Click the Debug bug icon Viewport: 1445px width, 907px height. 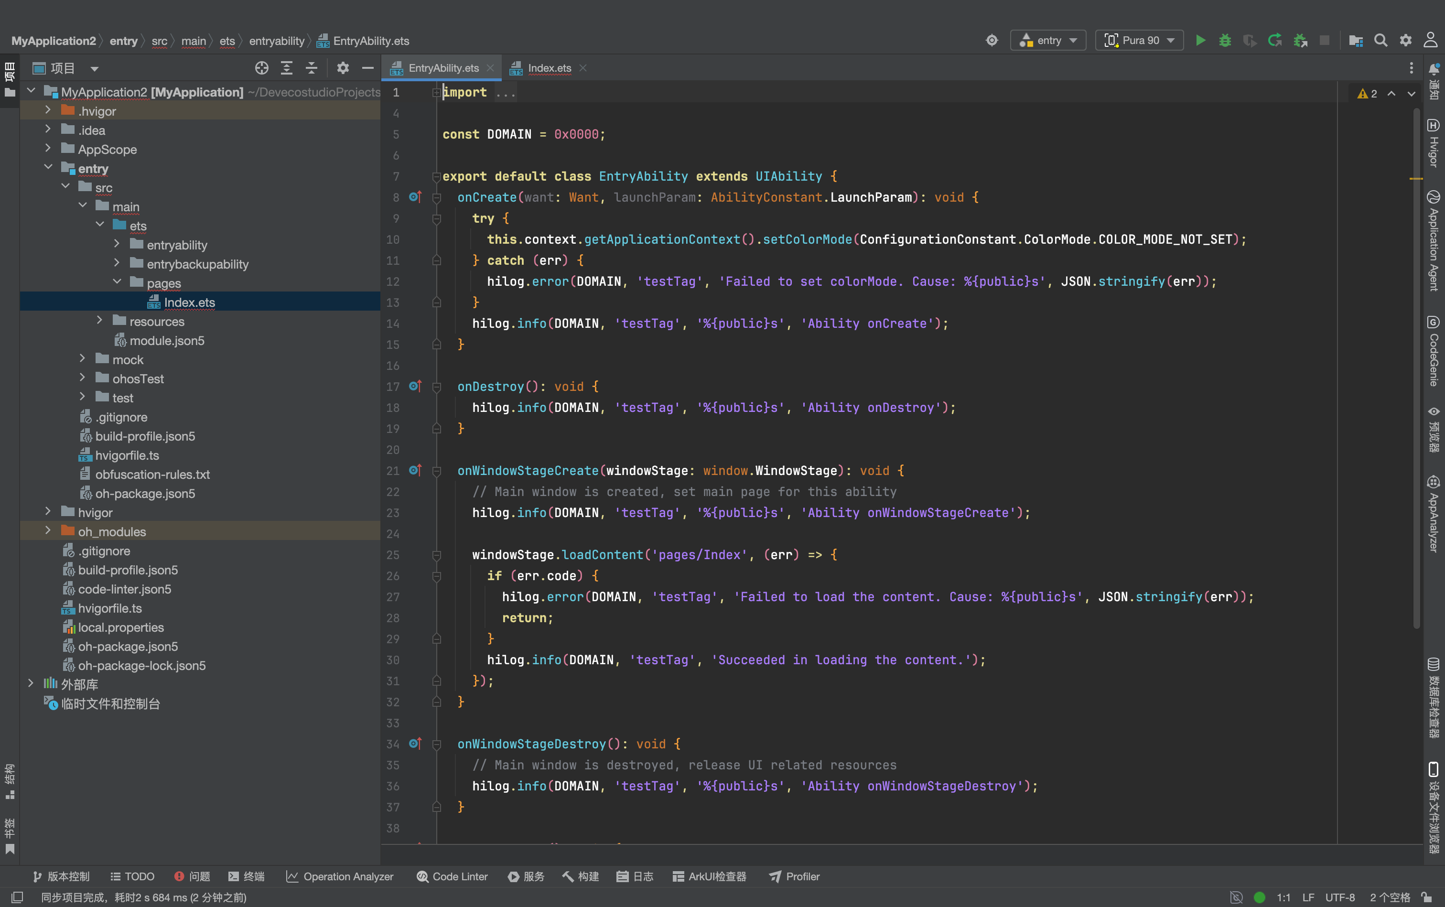pyautogui.click(x=1225, y=40)
